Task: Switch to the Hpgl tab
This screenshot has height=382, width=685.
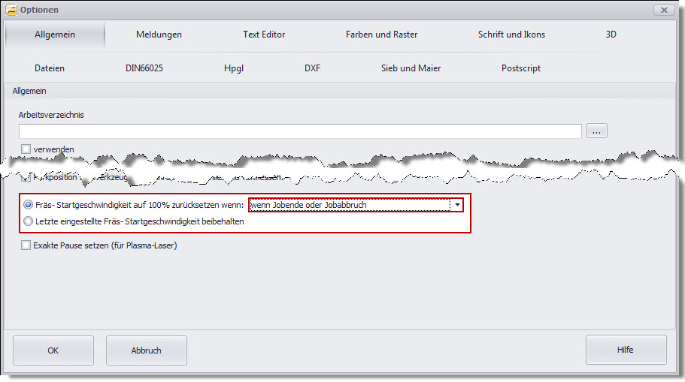Action: click(x=234, y=68)
